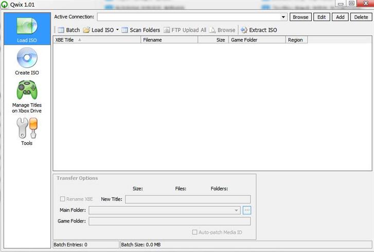The width and height of the screenshot is (374, 252).
Task: Click the Batch Entries: 0 status text
Action: coord(70,245)
